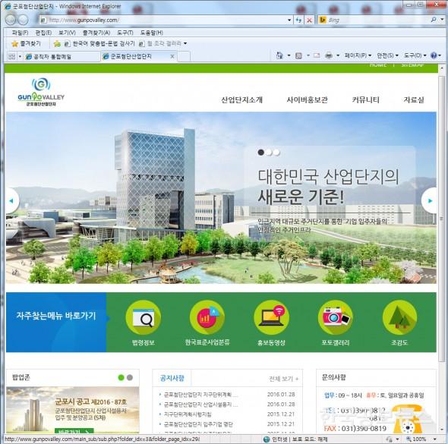Click the 한국어 맞춤법-문법 검사기 favorite link
Image resolution: width=448 pixels, height=444 pixels.
[99, 44]
